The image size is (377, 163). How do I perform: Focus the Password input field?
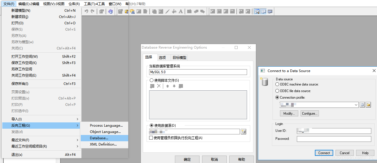click(x=334, y=139)
